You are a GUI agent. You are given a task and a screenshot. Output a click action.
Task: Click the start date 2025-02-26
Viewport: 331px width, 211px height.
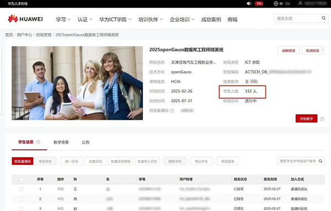pyautogui.click(x=181, y=91)
